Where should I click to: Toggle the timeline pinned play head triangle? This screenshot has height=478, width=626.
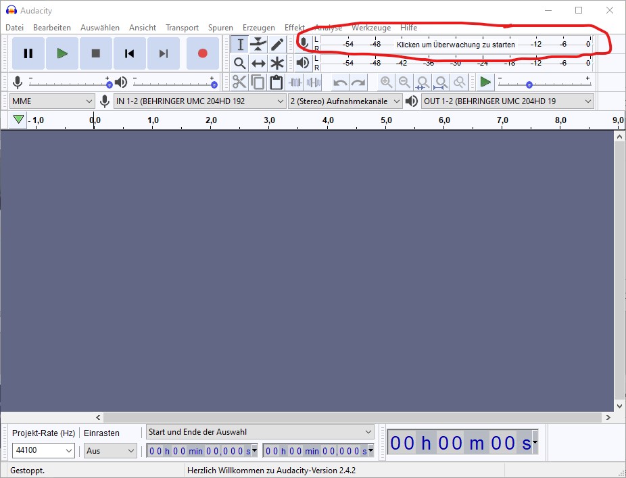coord(18,120)
